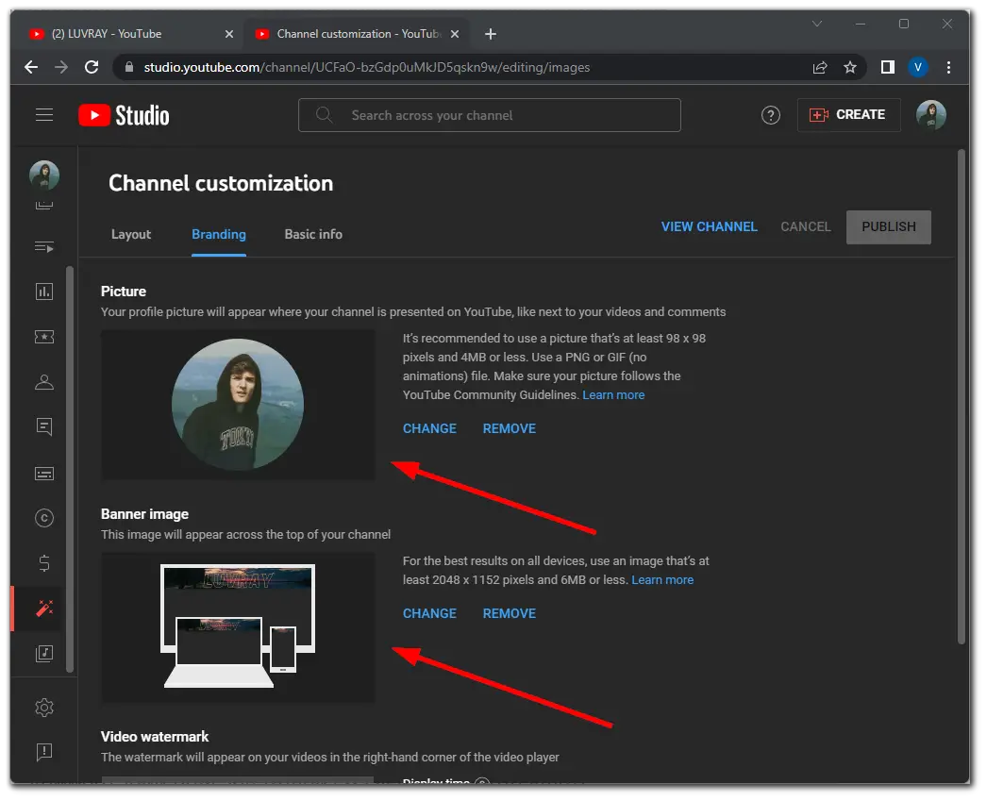Viewport: 987px width, 801px height.
Task: Click the main page vertical scrollbar
Action: [961, 396]
